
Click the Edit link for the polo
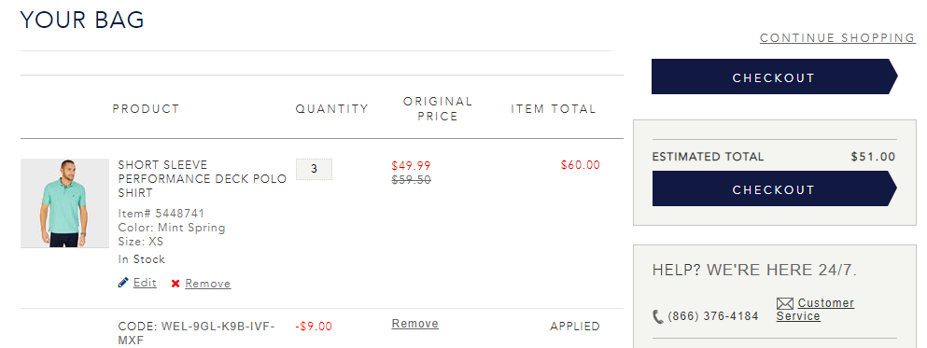click(x=145, y=283)
